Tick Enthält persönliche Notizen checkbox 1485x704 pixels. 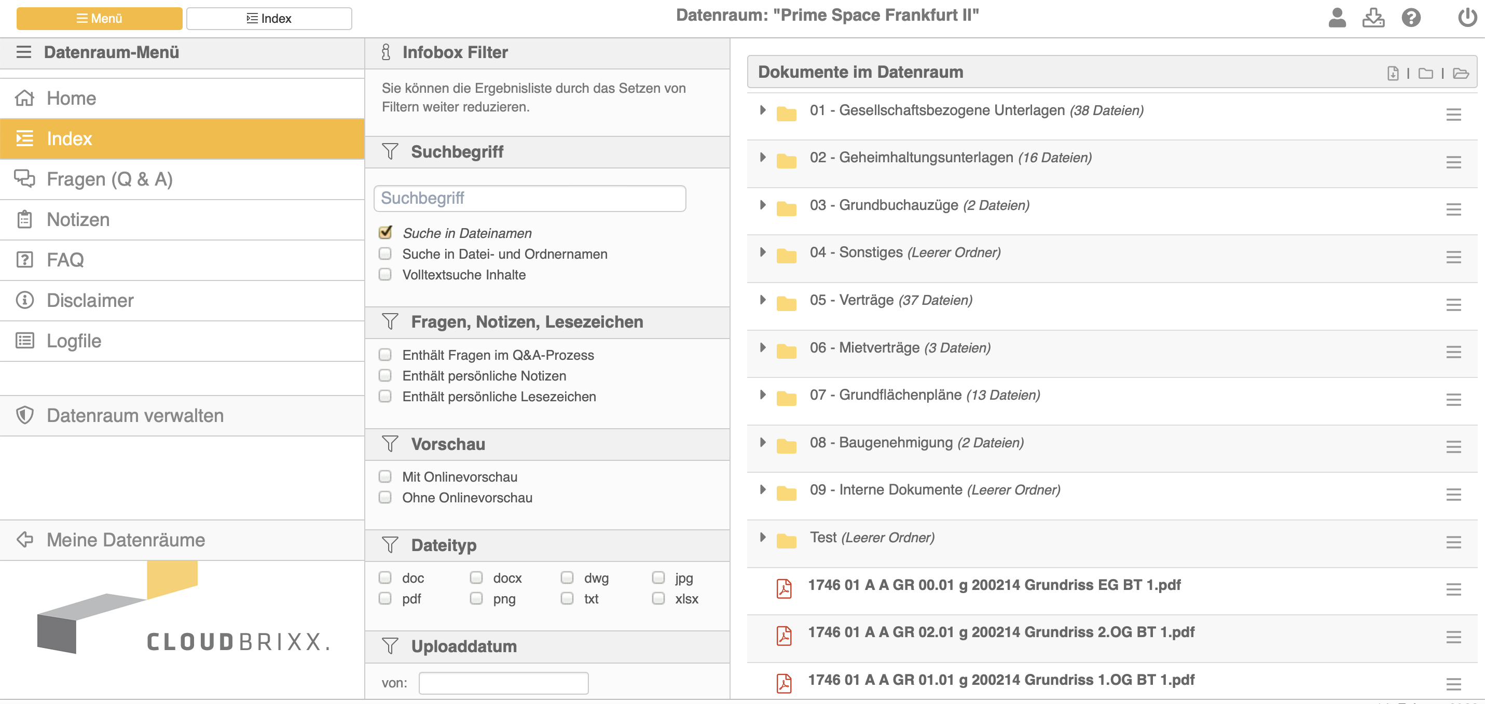(x=385, y=376)
